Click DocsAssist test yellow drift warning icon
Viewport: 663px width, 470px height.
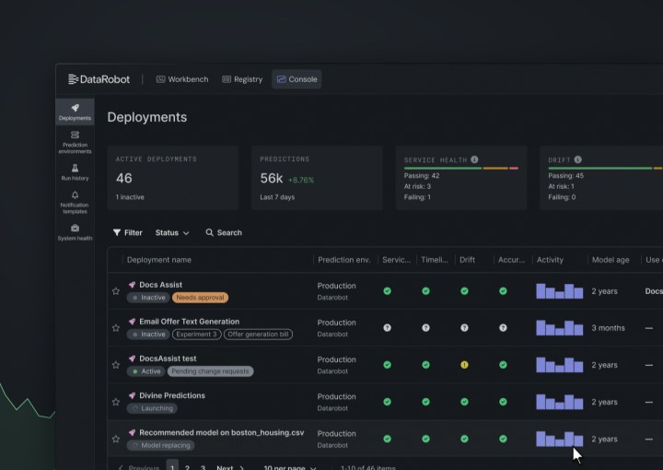tap(464, 365)
